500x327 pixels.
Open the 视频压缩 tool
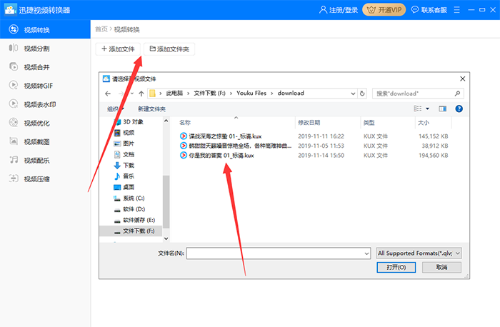tap(36, 178)
